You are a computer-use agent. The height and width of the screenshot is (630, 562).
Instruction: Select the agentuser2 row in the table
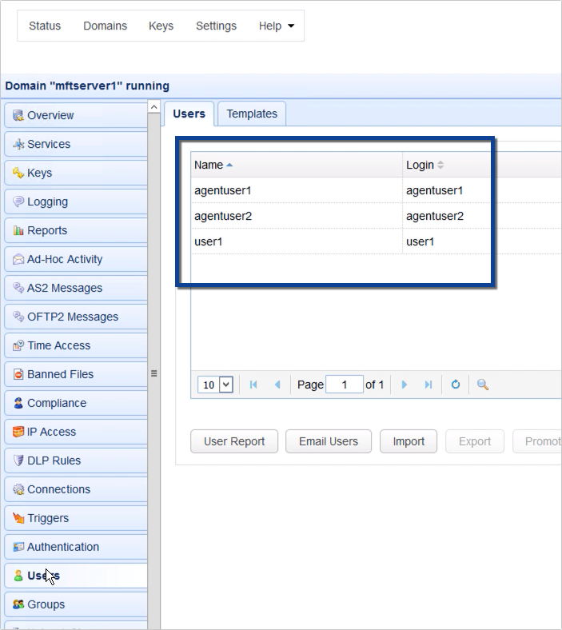pos(296,216)
